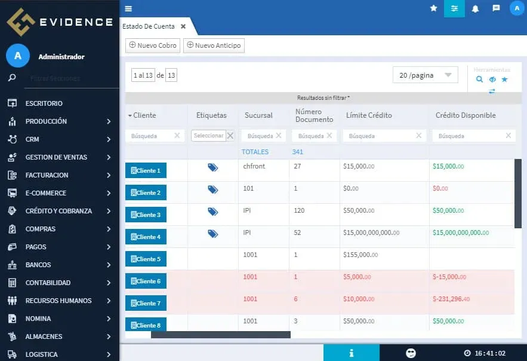Image resolution: width=527 pixels, height=361 pixels.
Task: Clear the Etiquetas filter selection
Action: tap(230, 136)
